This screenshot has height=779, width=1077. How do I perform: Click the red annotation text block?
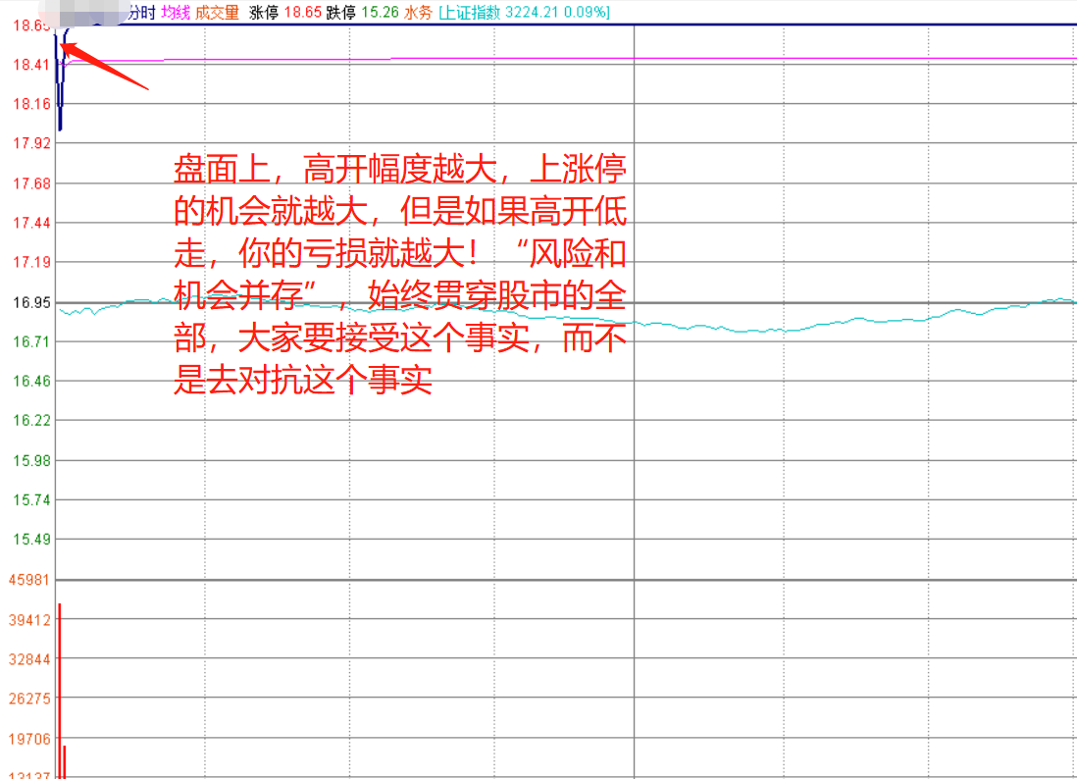click(400, 275)
